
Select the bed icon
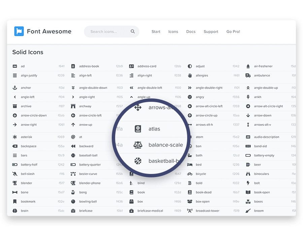(190, 165)
